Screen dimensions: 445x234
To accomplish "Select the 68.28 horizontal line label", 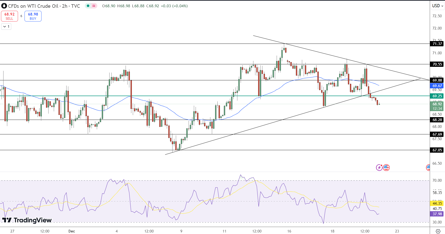I will tap(437, 120).
